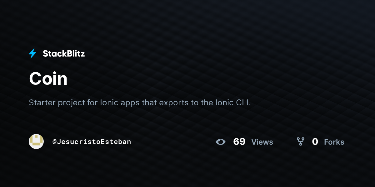Visit the @JesucristoEsteban profile name
The image size is (375, 187).
(92, 142)
